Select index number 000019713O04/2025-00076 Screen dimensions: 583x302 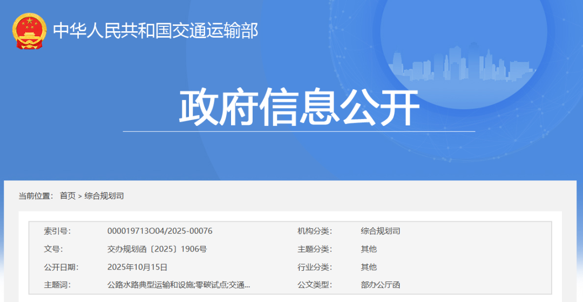(x=160, y=231)
